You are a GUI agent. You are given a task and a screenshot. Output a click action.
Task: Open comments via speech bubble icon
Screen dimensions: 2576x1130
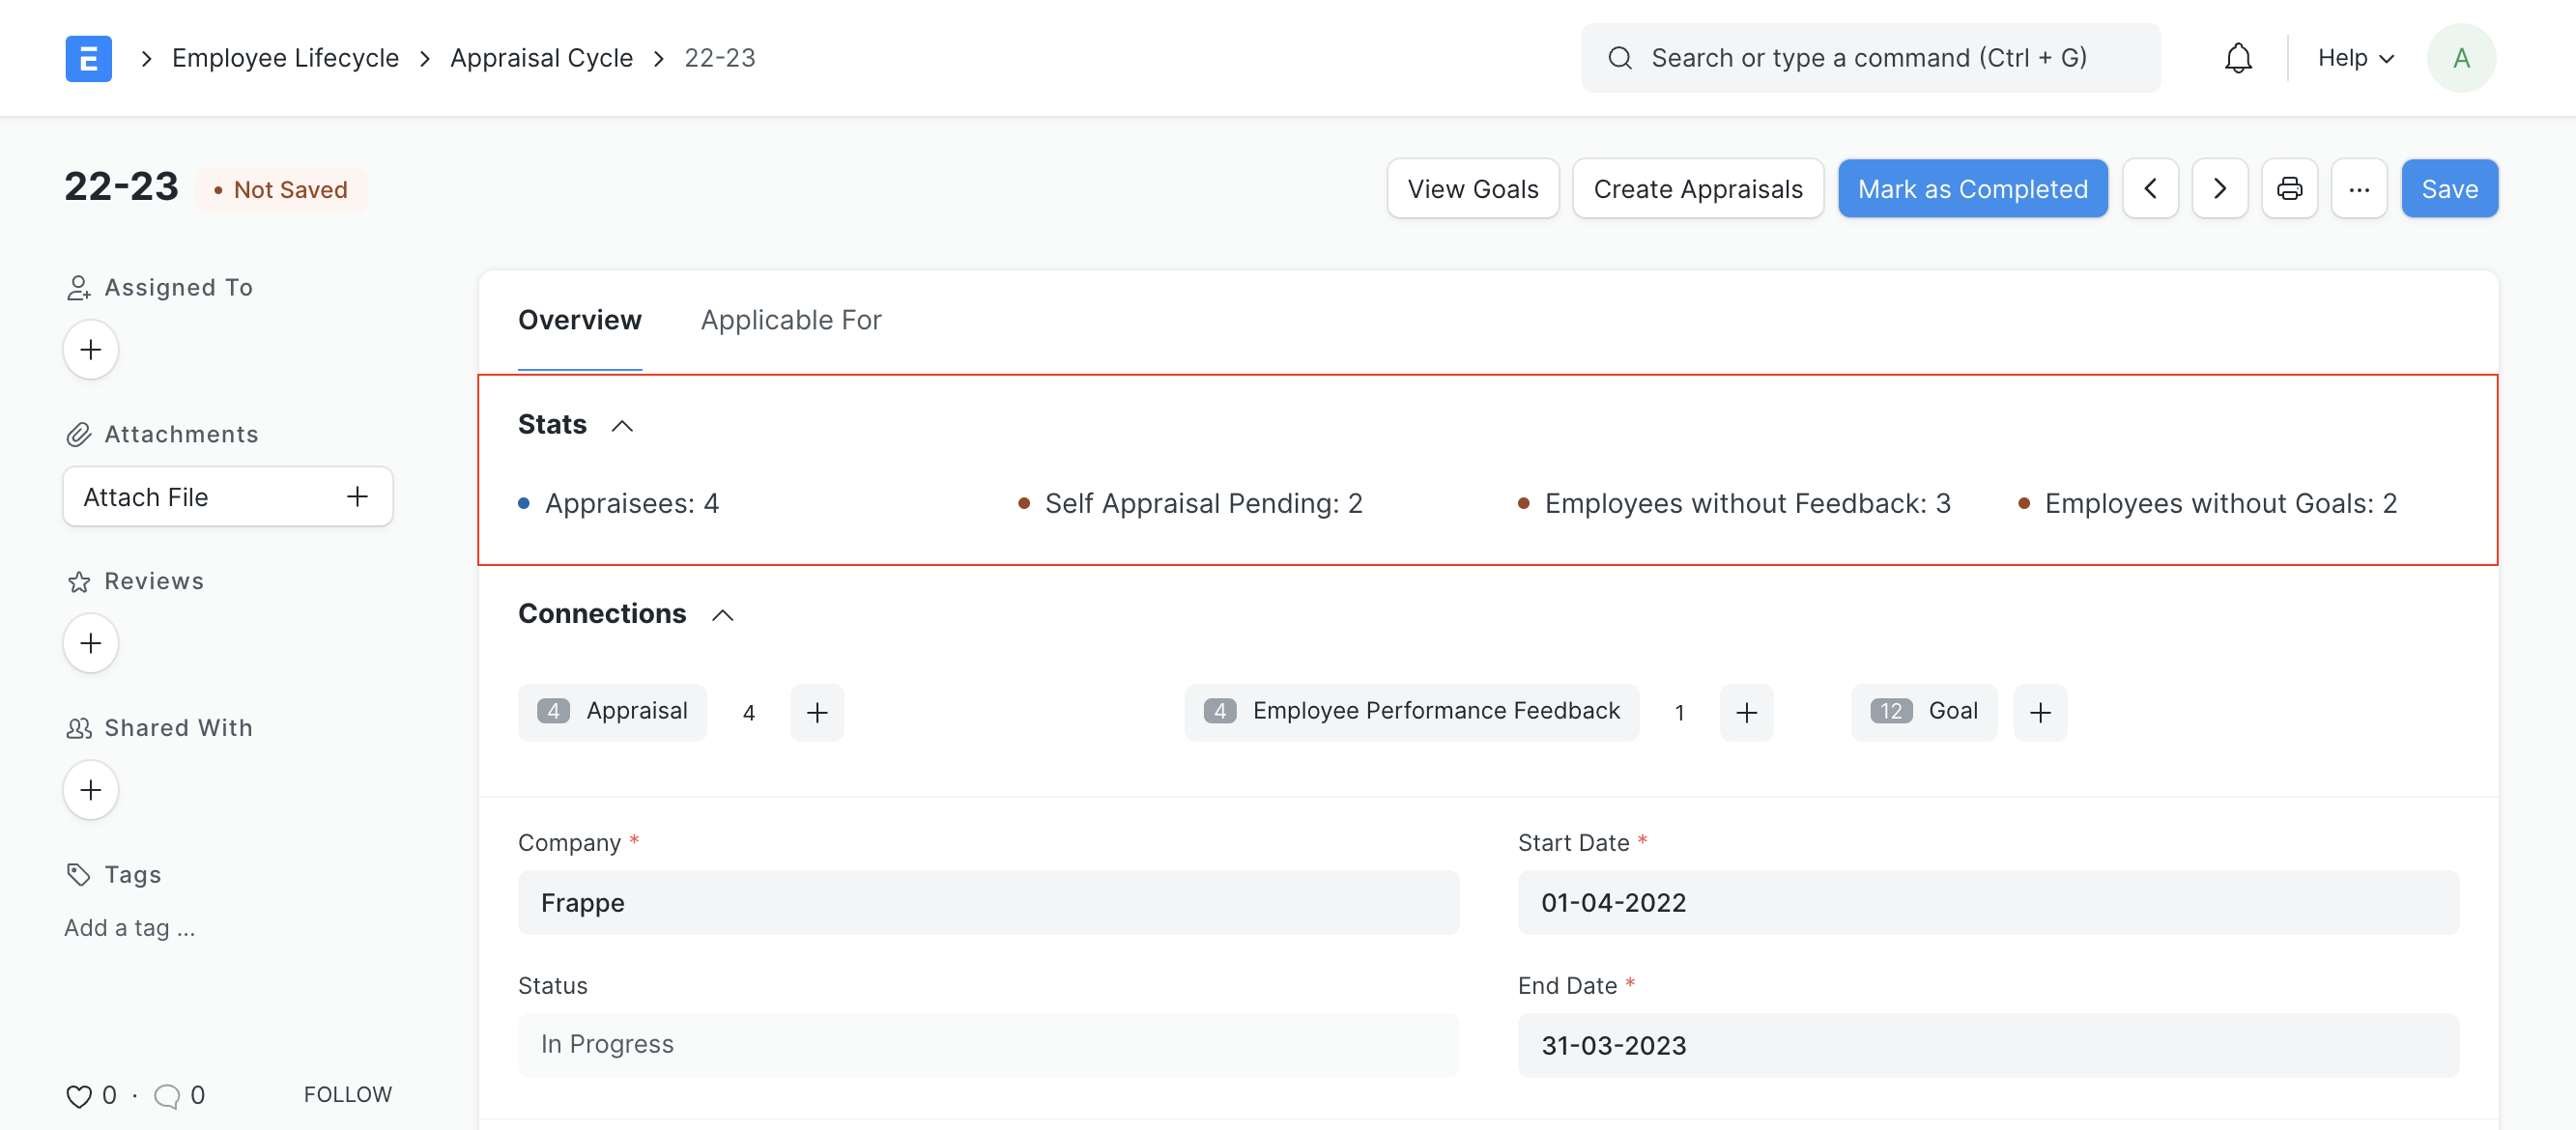point(167,1096)
